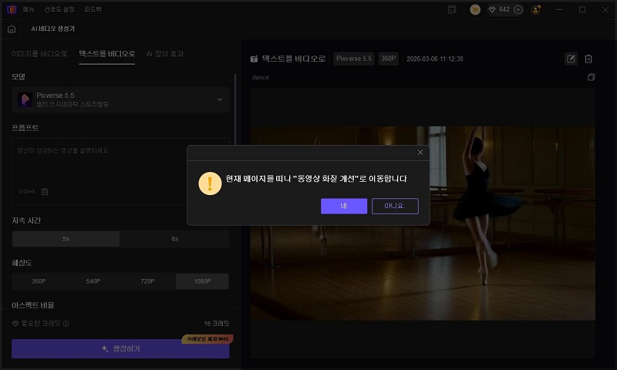
Task: Open the user account icon
Action: point(535,9)
